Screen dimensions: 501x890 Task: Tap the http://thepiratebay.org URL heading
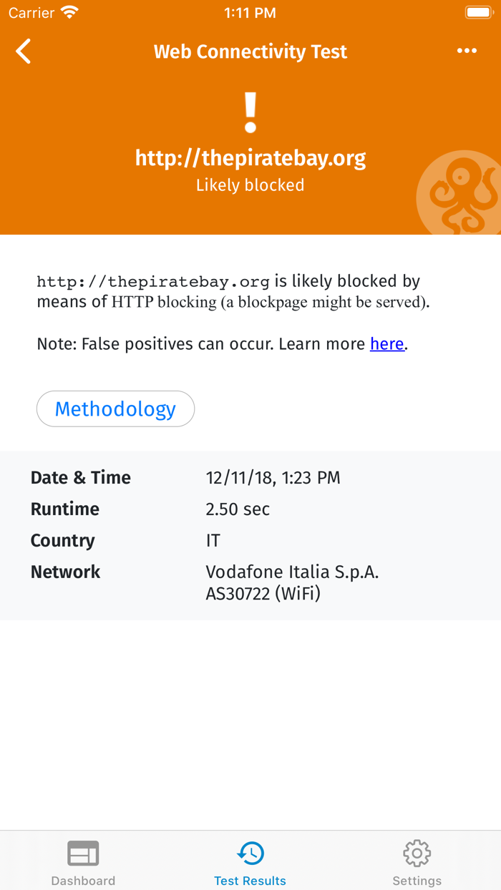click(250, 158)
